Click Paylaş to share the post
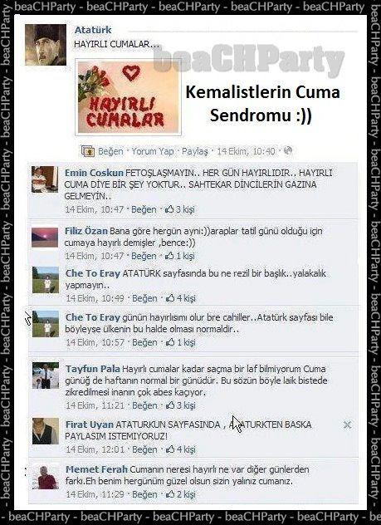This screenshot has width=381, height=525. [195, 151]
